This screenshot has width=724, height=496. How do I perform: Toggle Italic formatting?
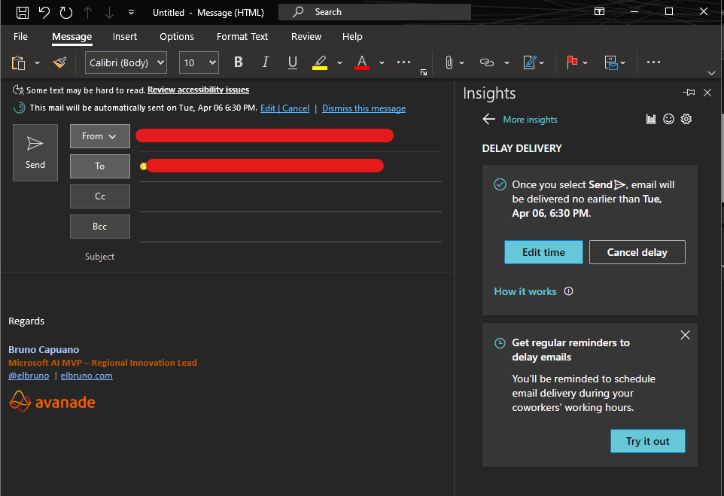tap(265, 62)
